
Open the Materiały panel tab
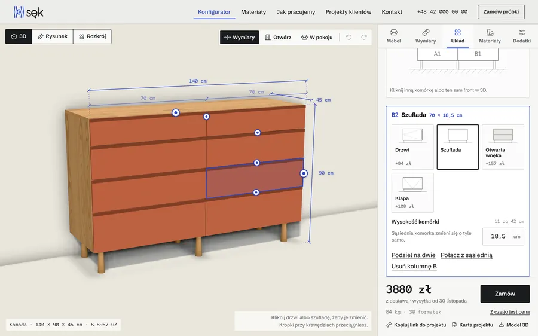[x=490, y=36]
